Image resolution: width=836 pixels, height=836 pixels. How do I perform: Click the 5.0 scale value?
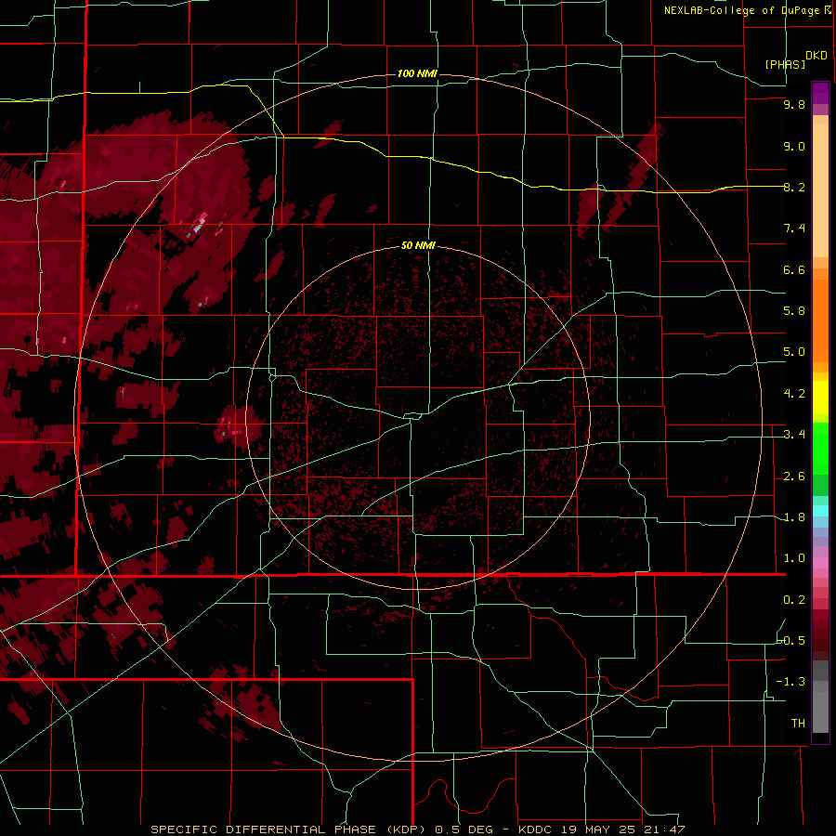pyautogui.click(x=794, y=352)
